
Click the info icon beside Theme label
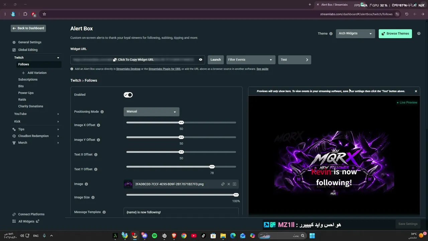(331, 33)
